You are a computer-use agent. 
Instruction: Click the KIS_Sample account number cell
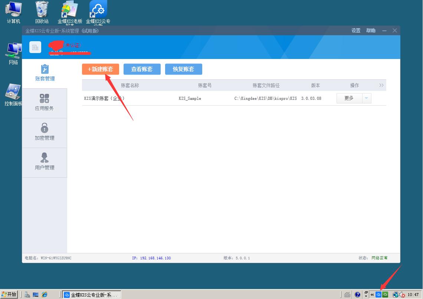[190, 98]
